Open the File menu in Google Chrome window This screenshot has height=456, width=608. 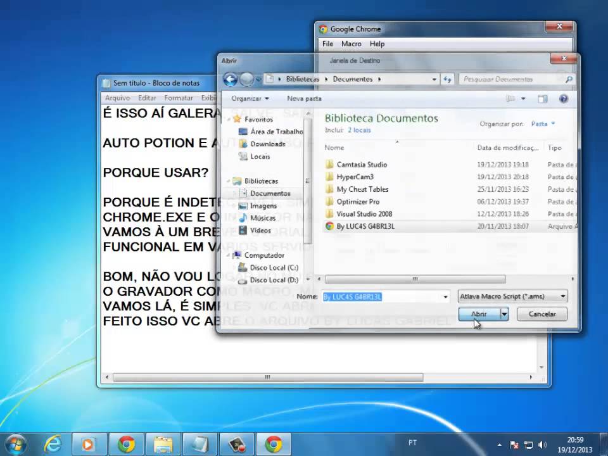point(327,44)
